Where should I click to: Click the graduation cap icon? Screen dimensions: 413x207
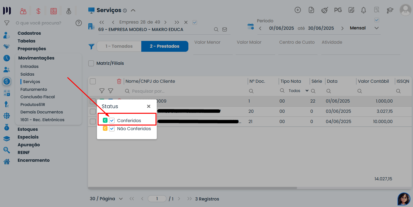[390, 10]
